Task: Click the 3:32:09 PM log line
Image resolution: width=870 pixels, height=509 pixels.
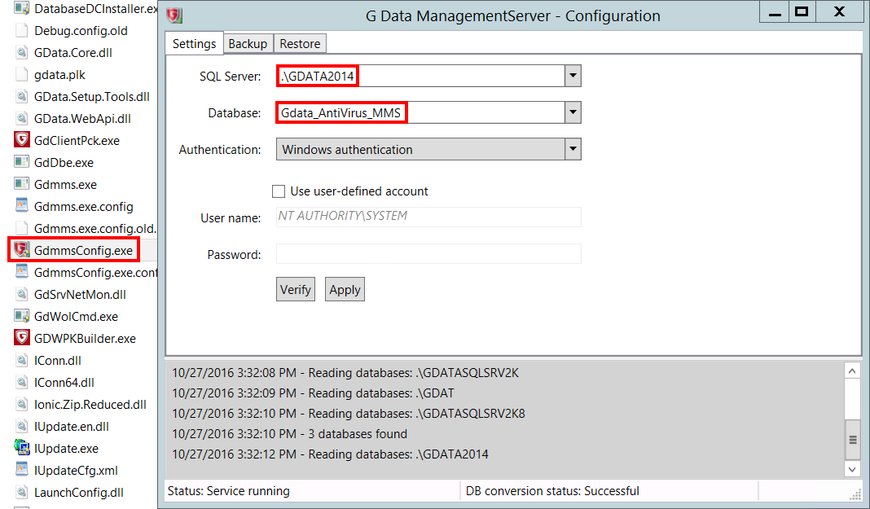Action: tap(313, 393)
